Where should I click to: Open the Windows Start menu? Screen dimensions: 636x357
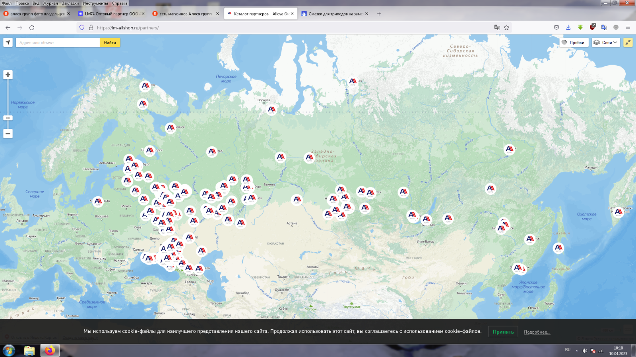click(x=9, y=351)
